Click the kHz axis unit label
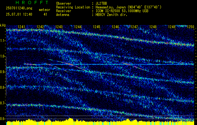This screenshot has width=197, height=125. tap(3, 25)
